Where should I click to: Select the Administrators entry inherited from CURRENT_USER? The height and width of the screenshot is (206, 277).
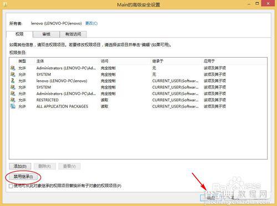[138, 94]
